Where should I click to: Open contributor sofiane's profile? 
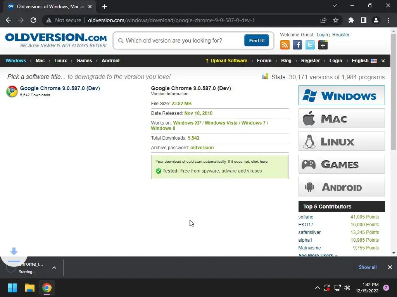[x=306, y=217]
